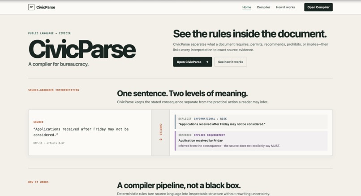361x196 pixels.
Task: Click the SOURCE label in source card
Action: (38, 122)
